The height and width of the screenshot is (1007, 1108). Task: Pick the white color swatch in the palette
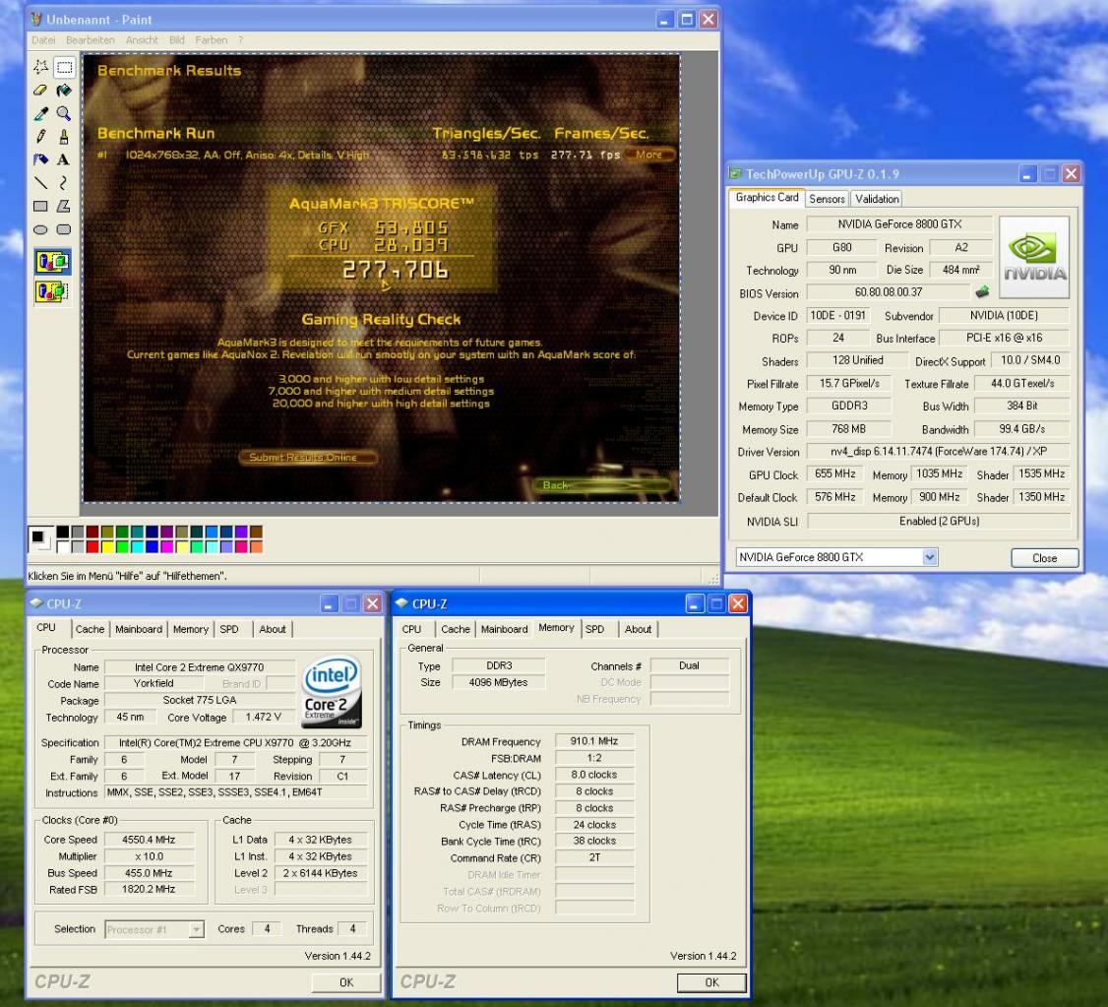(x=63, y=546)
